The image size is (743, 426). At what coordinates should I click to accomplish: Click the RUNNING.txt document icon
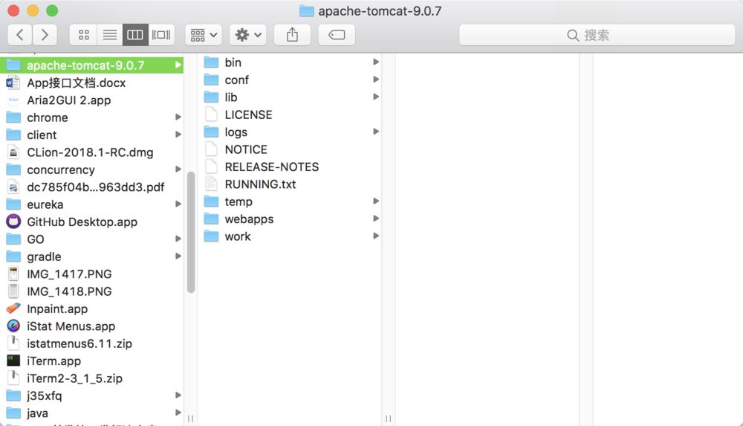tap(211, 184)
